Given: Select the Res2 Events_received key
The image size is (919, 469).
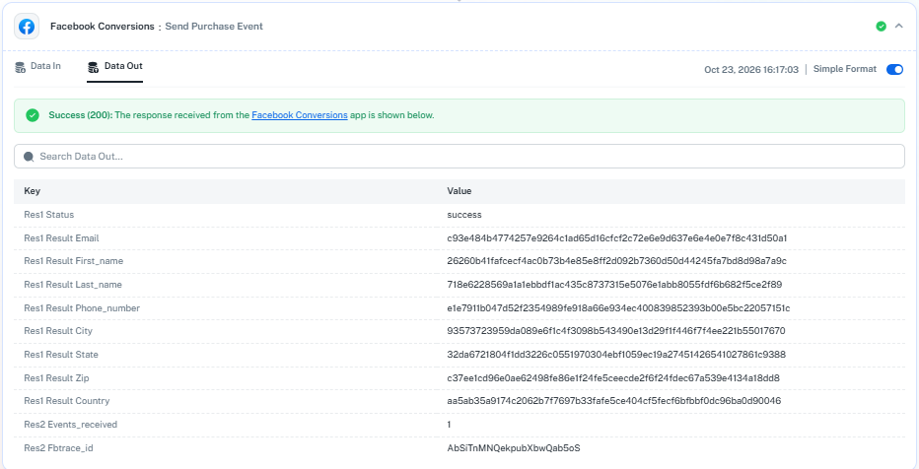Looking at the screenshot, I should click(x=70, y=425).
